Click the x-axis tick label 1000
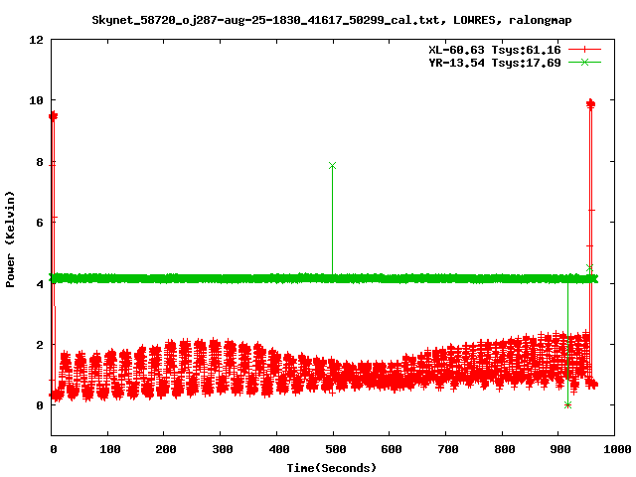 tap(617, 449)
